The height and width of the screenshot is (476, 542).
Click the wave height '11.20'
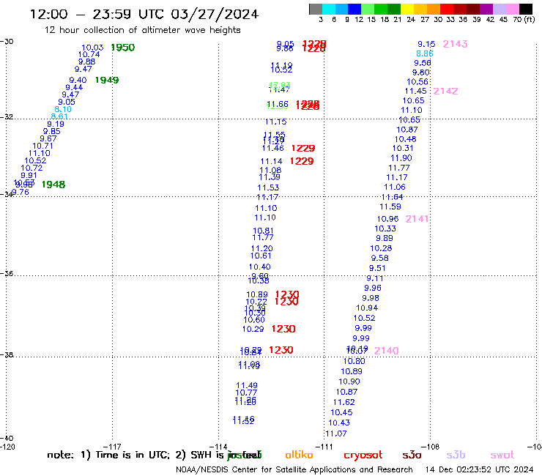click(x=261, y=248)
